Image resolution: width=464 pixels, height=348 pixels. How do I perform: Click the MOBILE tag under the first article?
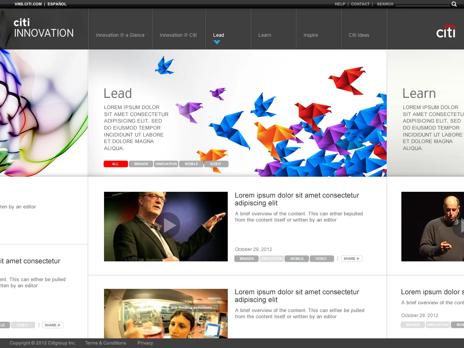[297, 259]
